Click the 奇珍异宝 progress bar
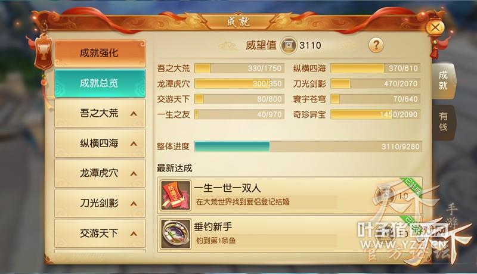This screenshot has height=274, width=477. point(376,114)
